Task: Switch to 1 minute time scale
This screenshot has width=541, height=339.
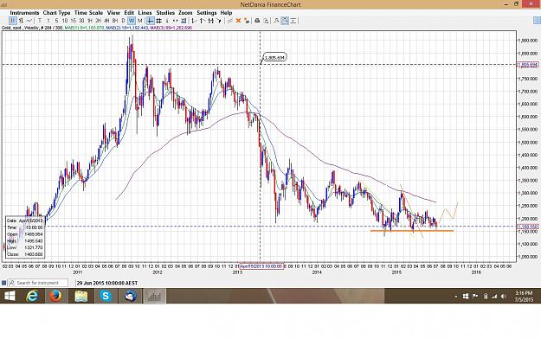Action: (x=48, y=21)
